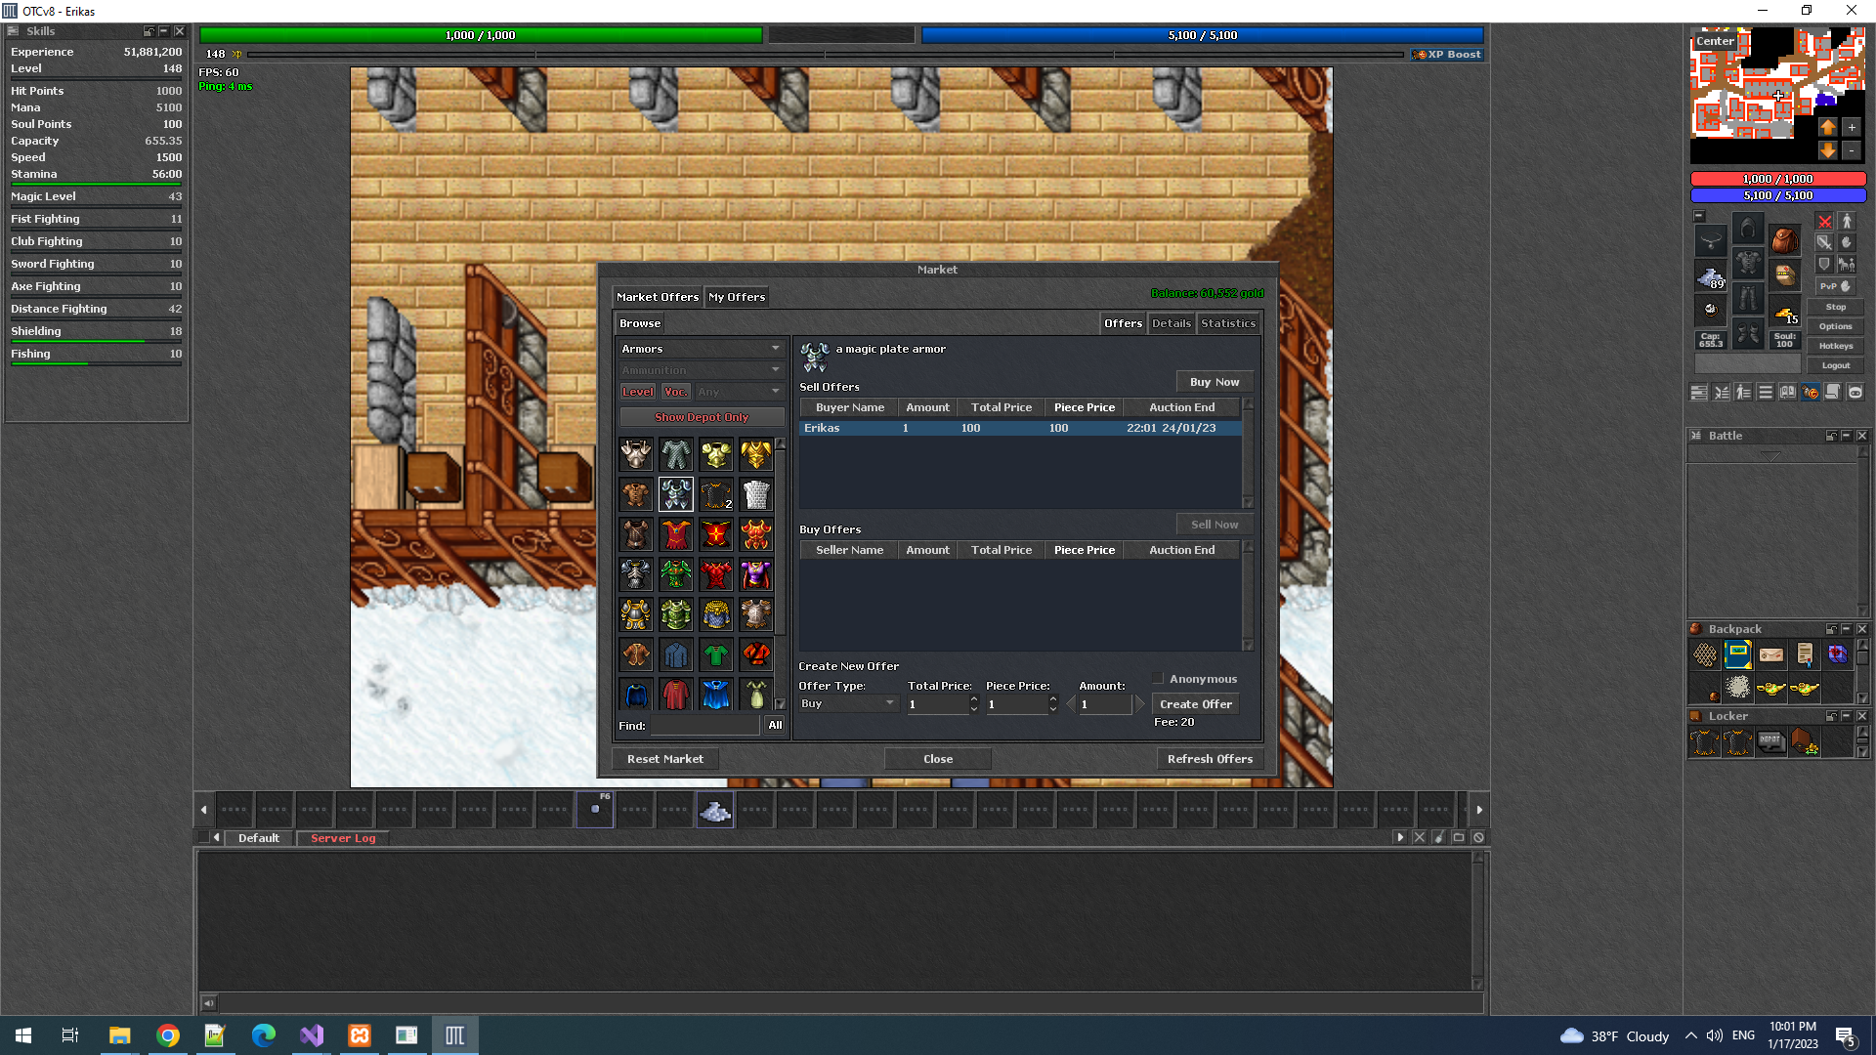The height and width of the screenshot is (1055, 1876).
Task: Choose the blue jacket item icon
Action: tap(676, 654)
